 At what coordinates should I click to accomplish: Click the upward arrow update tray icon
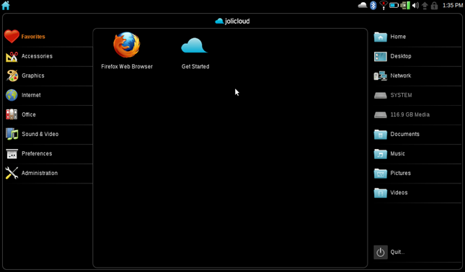[x=425, y=5]
